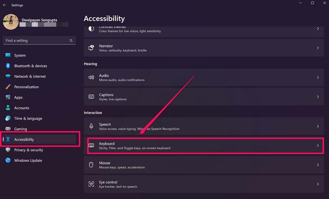This screenshot has height=199, width=329.
Task: Open the Gaming settings page
Action: coord(21,129)
